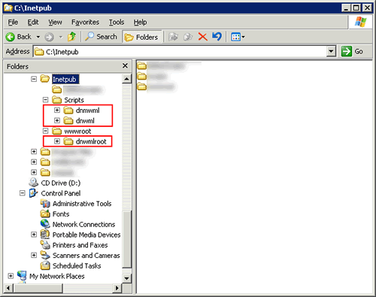Collapse the Inetpub folder node
The height and width of the screenshot is (297, 376).
34,79
